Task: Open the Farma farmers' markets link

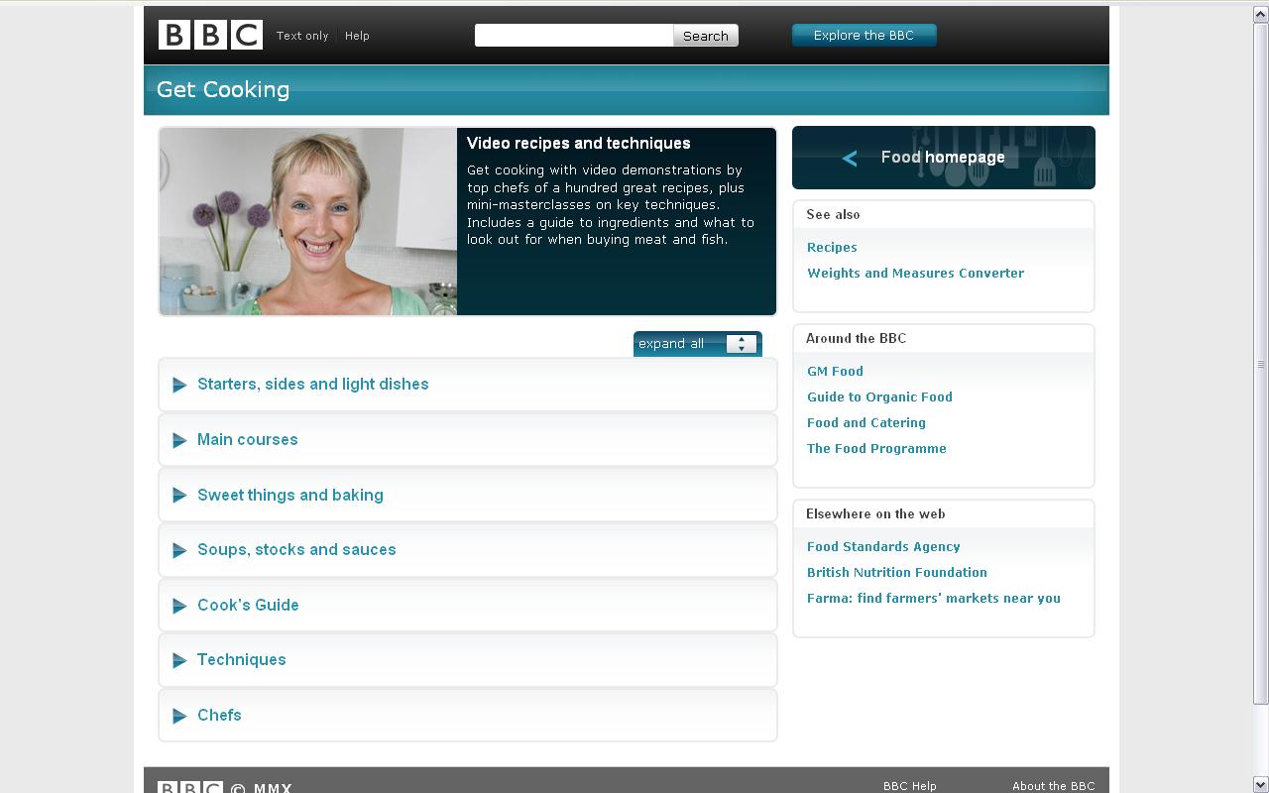Action: (x=934, y=598)
